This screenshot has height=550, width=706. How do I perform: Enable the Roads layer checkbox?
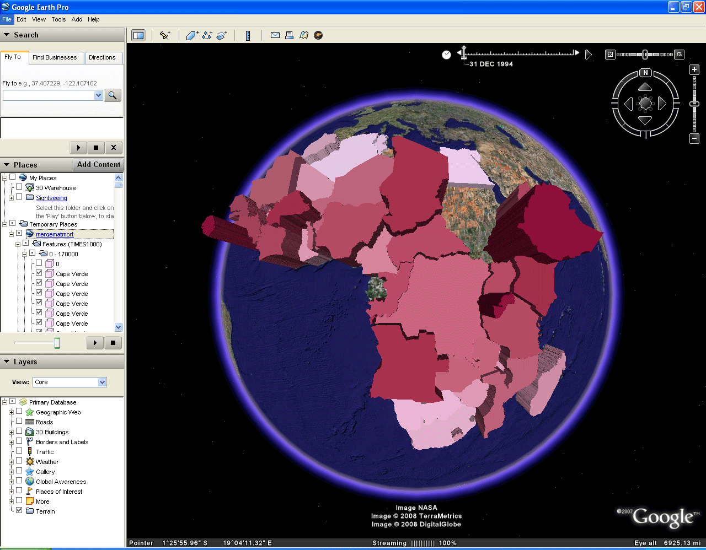tap(19, 421)
